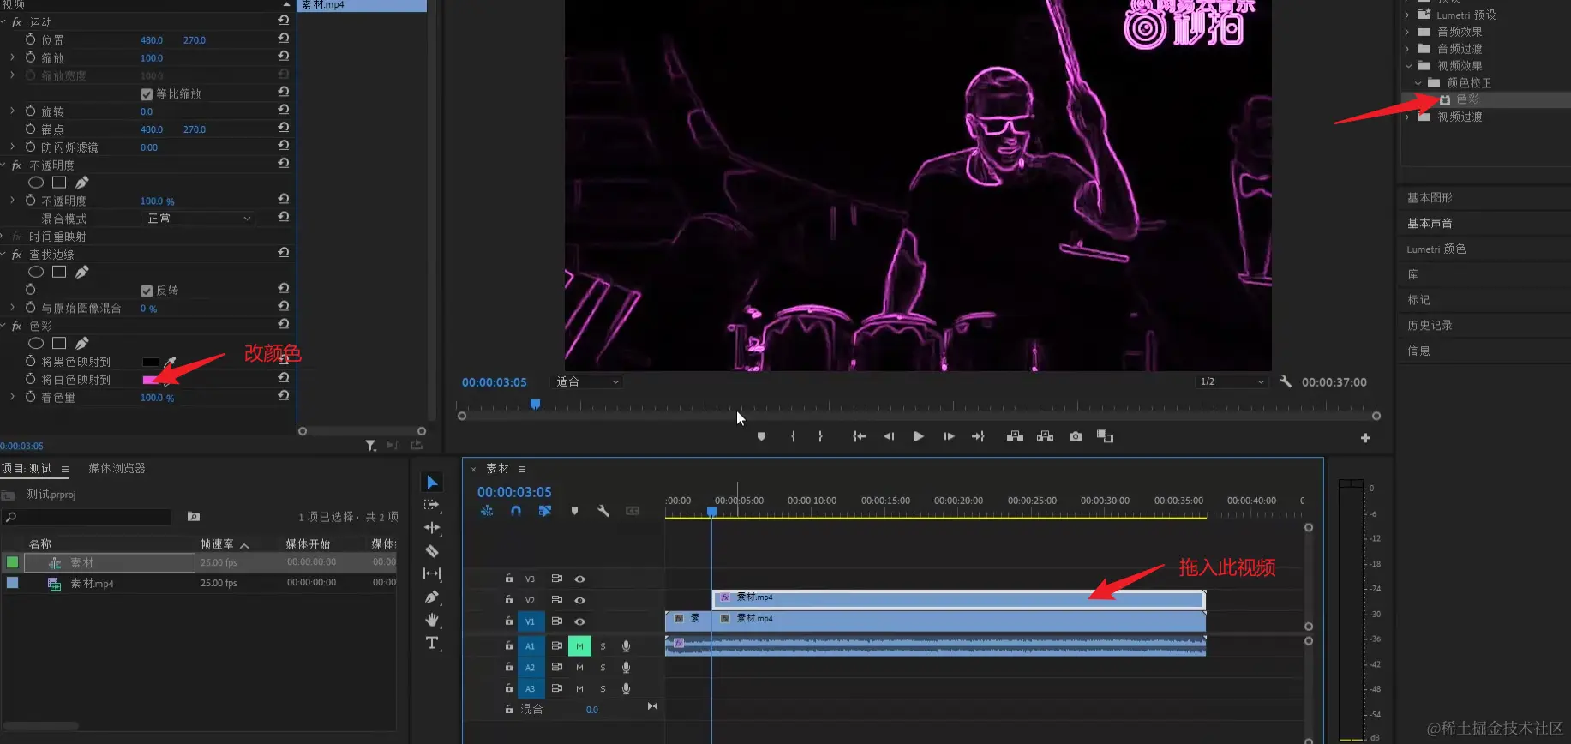Image resolution: width=1571 pixels, height=744 pixels.
Task: Click the 名称 column header
Action: (40, 543)
